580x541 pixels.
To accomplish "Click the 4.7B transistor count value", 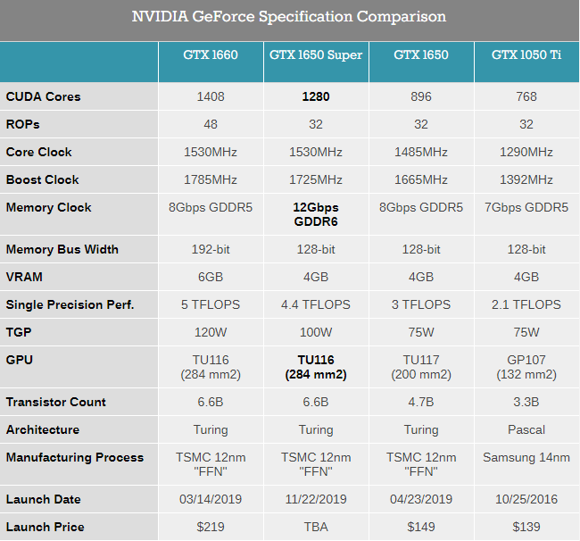I will coord(421,402).
